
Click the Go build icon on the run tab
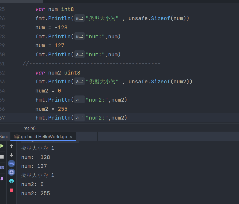(x=16, y=136)
